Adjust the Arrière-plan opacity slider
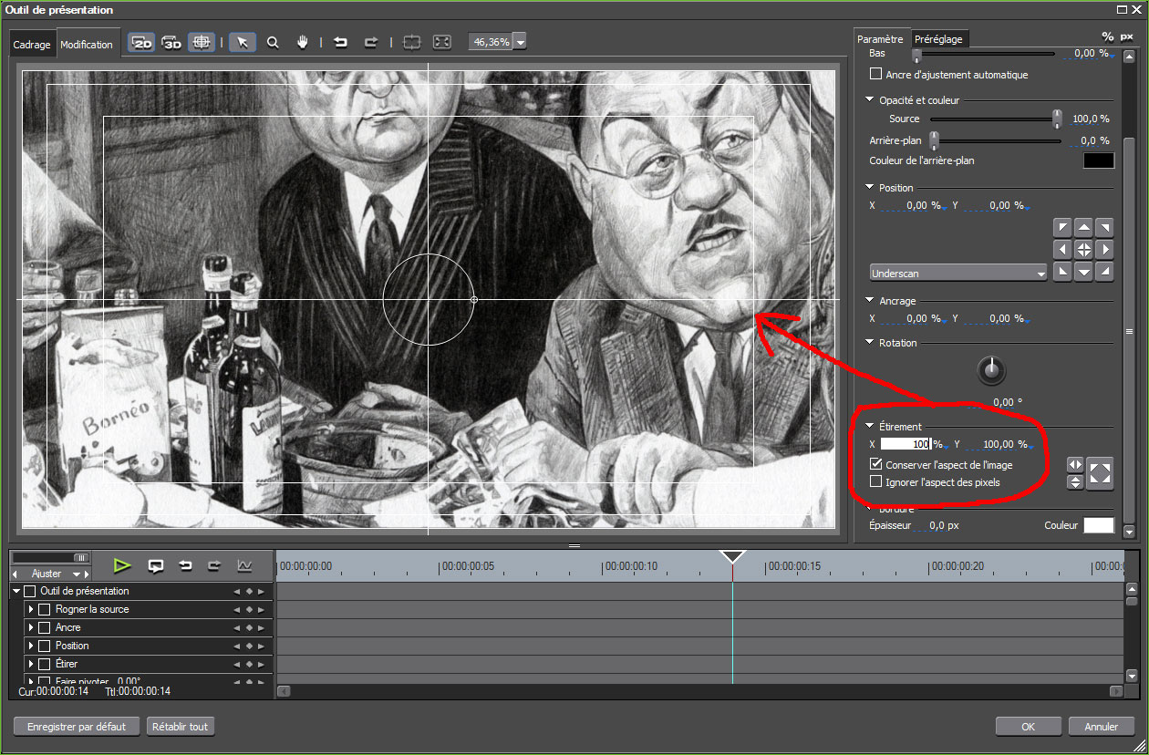 934,140
